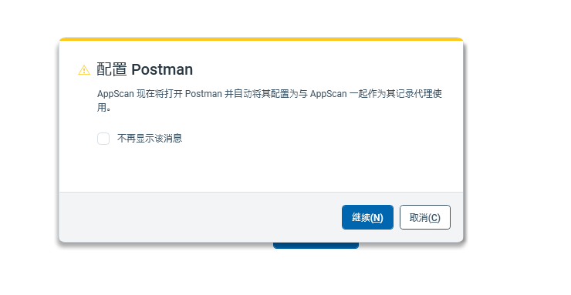The width and height of the screenshot is (571, 295).
Task: Click the trailing 用。 text line
Action: (x=104, y=108)
